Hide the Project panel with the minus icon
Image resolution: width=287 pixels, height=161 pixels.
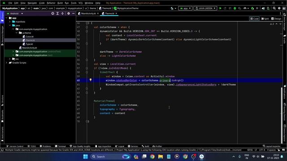[x=74, y=13]
